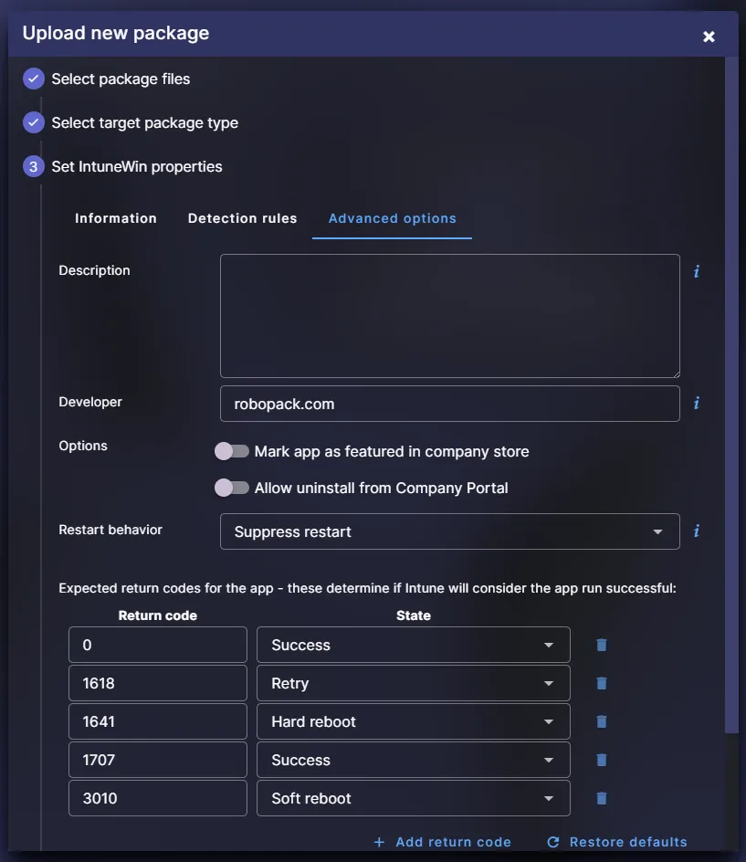Click Add return code
Viewport: 746px width, 862px height.
click(x=443, y=842)
